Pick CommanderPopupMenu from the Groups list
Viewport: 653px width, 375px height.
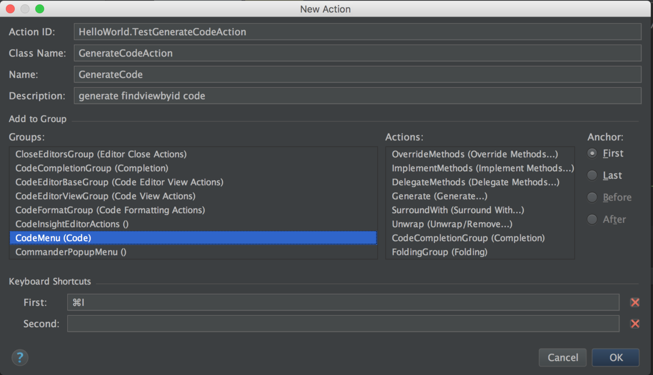[x=71, y=252]
